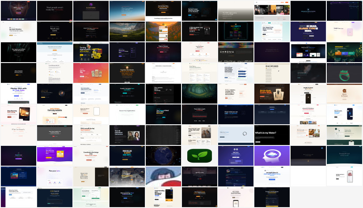Screen dimensions: 363x208
Task: Open the 'Clown Type Is Here' thumbnail
Action: 308,32
